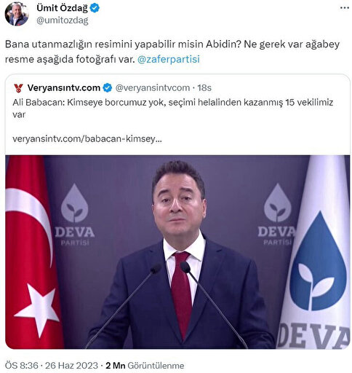Click the verified badge next to Ümit Özdağ

pyautogui.click(x=95, y=8)
